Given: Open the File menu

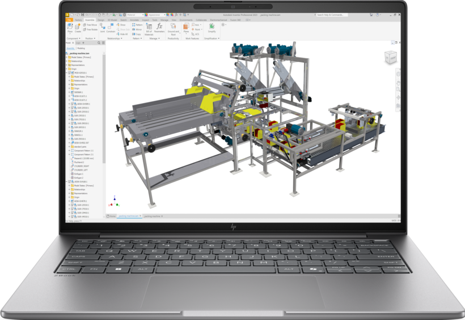Looking at the screenshot, I should pos(69,20).
